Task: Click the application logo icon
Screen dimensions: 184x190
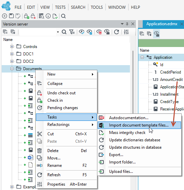Action: coord(6,6)
